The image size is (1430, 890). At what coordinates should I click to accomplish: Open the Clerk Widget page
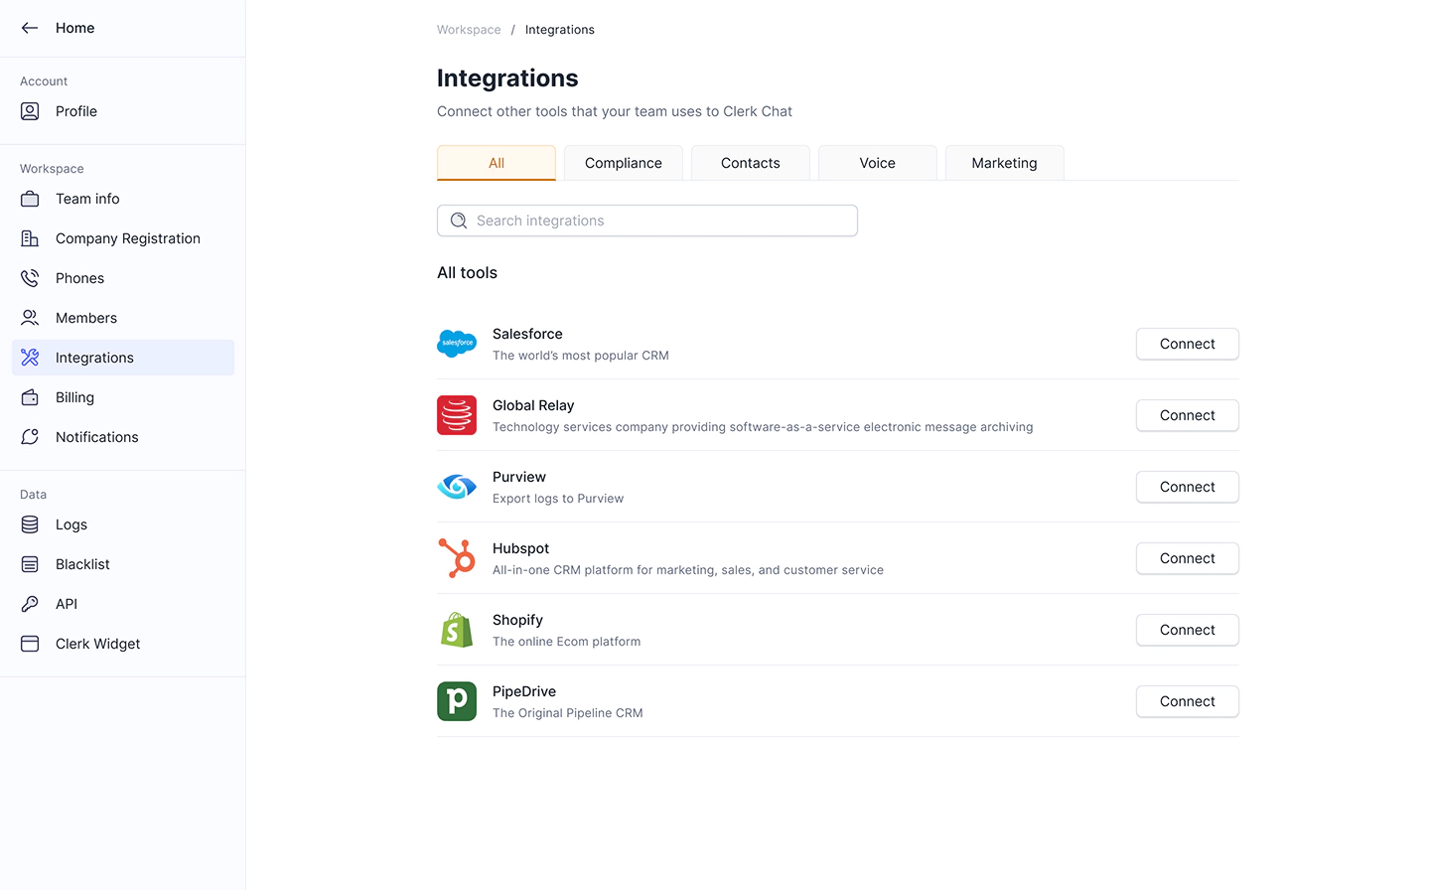tap(97, 644)
